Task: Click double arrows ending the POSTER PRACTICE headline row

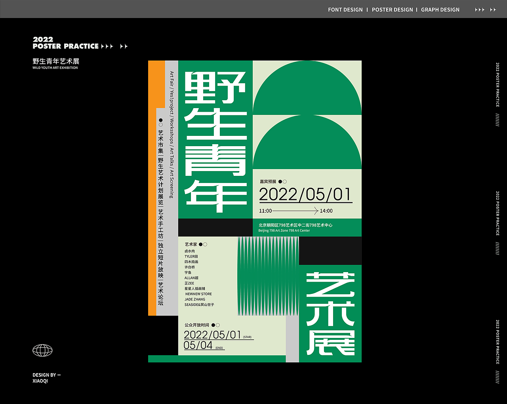Action: pyautogui.click(x=124, y=46)
